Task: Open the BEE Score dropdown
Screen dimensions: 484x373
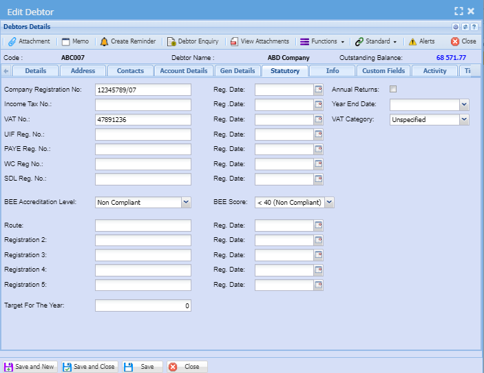Action: pos(329,202)
